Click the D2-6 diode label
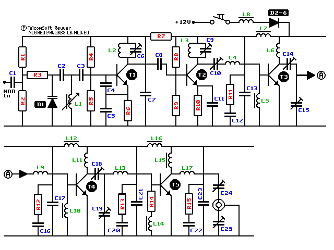The image size is (334, 250). 278,12
